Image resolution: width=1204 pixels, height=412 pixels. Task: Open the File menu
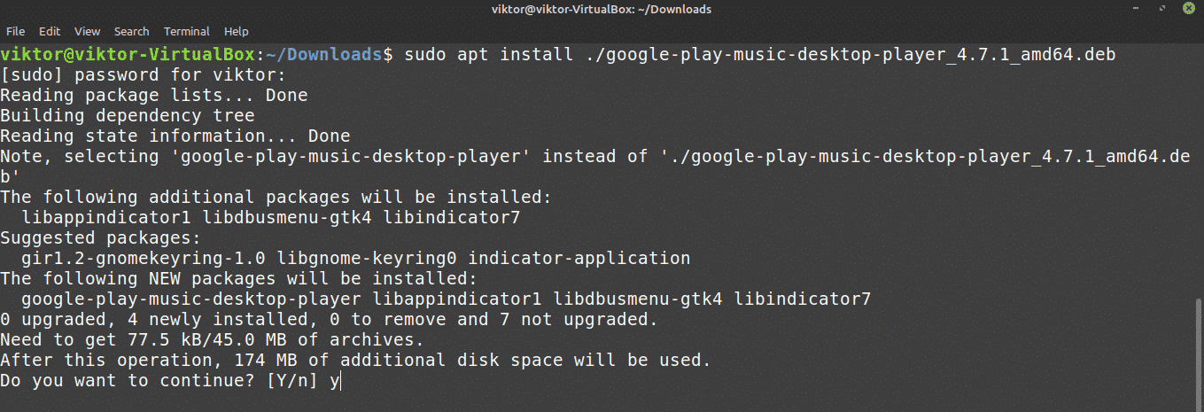pos(15,31)
